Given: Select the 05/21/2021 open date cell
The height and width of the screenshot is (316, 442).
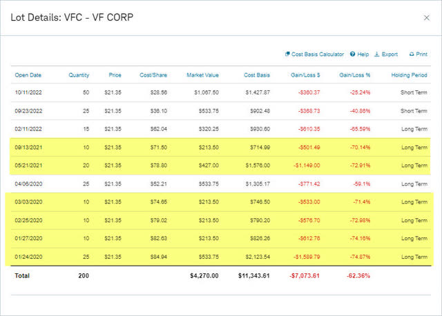Looking at the screenshot, I should 28,166.
